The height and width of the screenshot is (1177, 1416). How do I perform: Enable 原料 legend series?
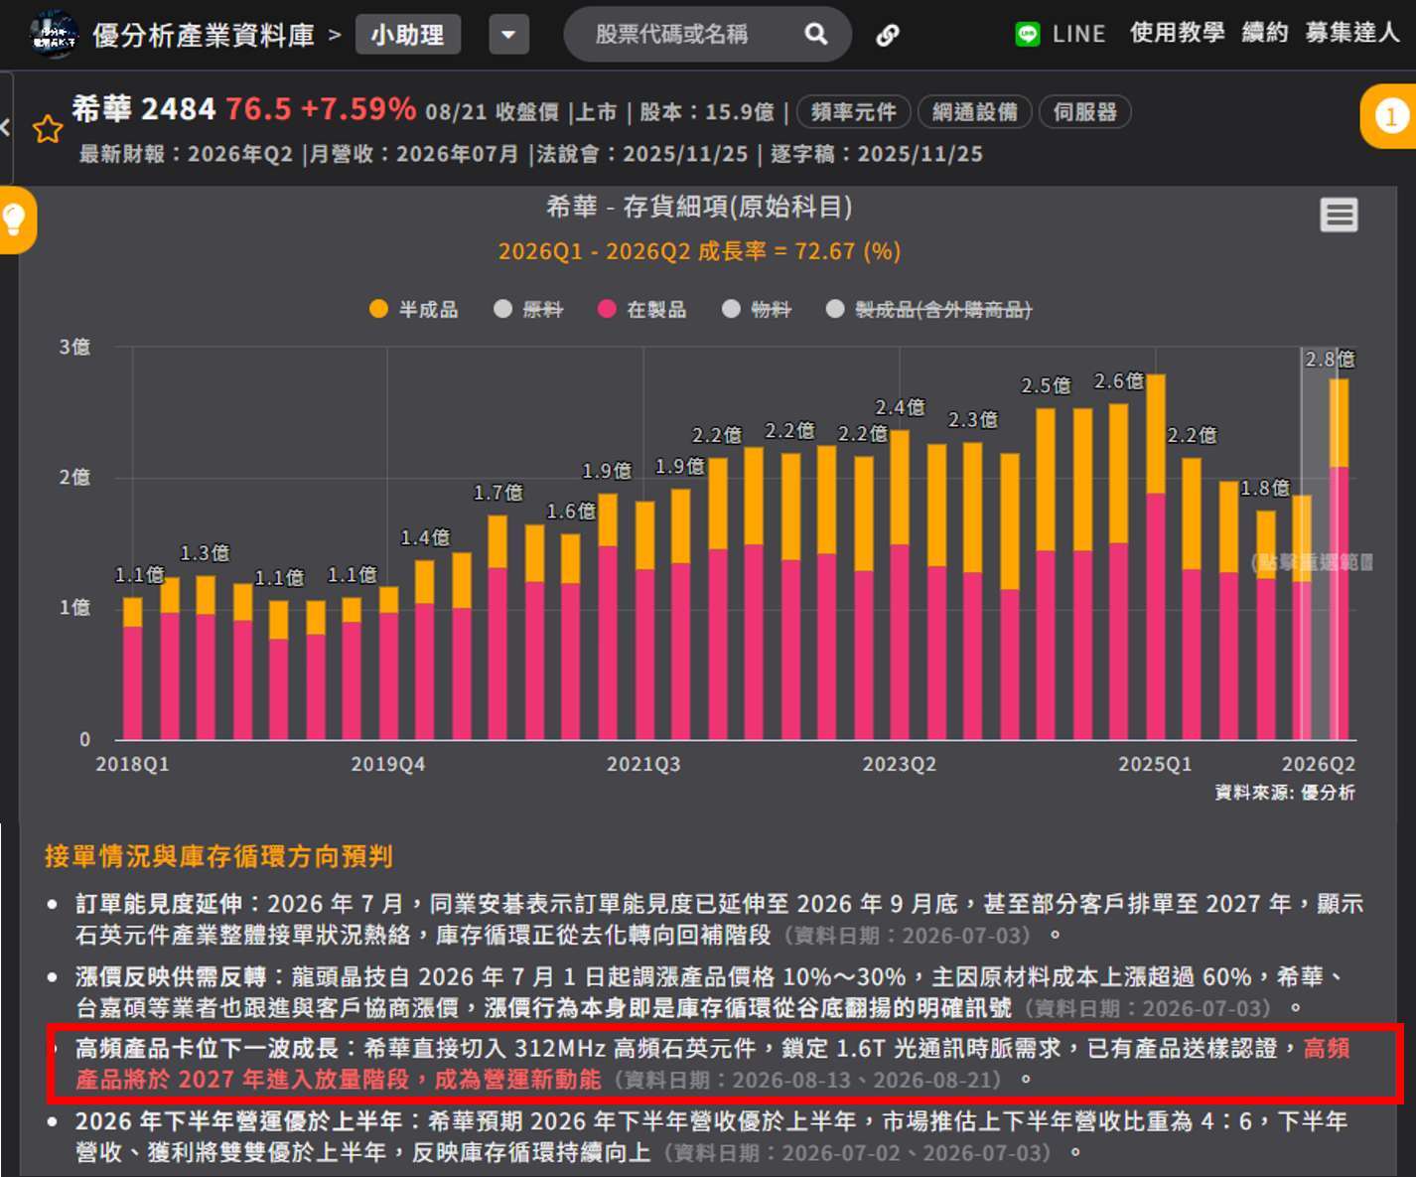coord(528,309)
